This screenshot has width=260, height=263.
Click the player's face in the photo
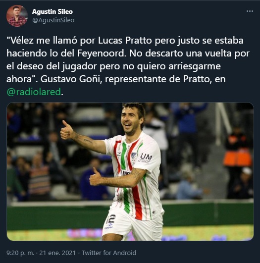click(x=131, y=120)
